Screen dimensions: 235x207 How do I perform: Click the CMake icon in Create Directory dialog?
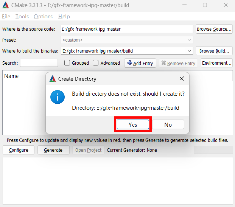pos(53,79)
